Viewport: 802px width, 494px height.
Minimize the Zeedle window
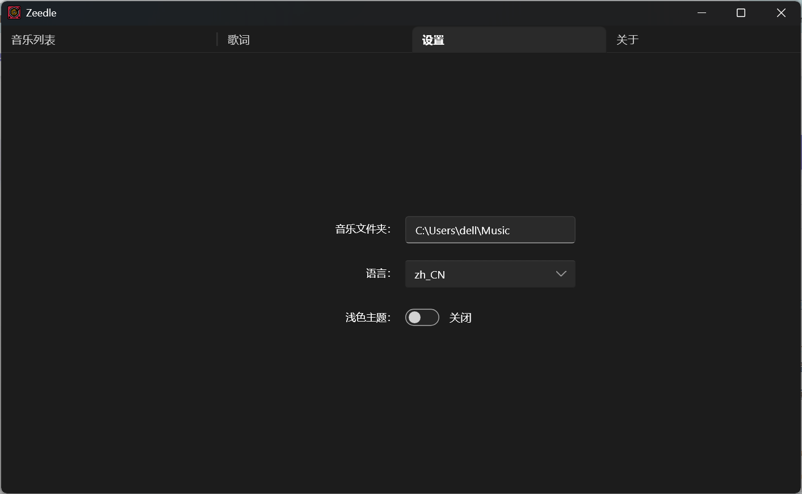(x=702, y=12)
